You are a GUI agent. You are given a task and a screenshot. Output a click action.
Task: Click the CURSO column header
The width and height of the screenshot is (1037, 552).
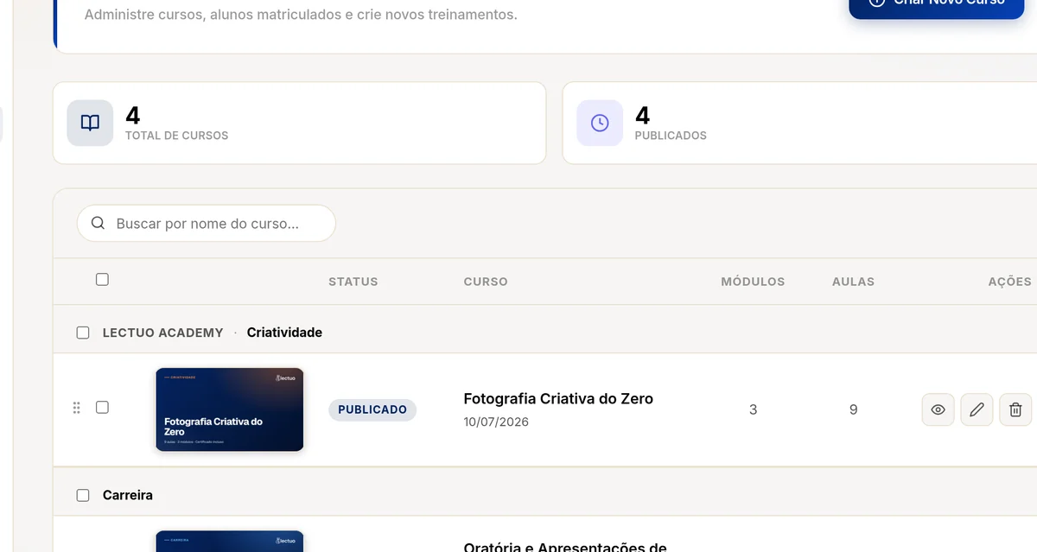[x=486, y=282]
